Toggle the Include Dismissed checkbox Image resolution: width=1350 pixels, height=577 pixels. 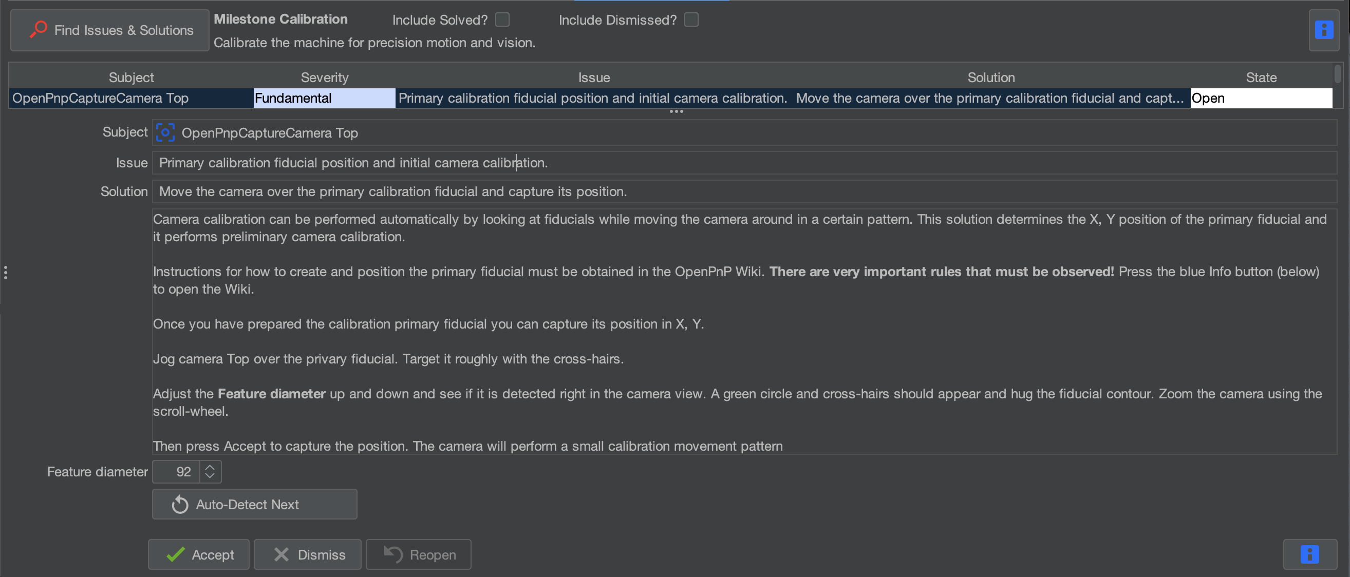pos(691,20)
